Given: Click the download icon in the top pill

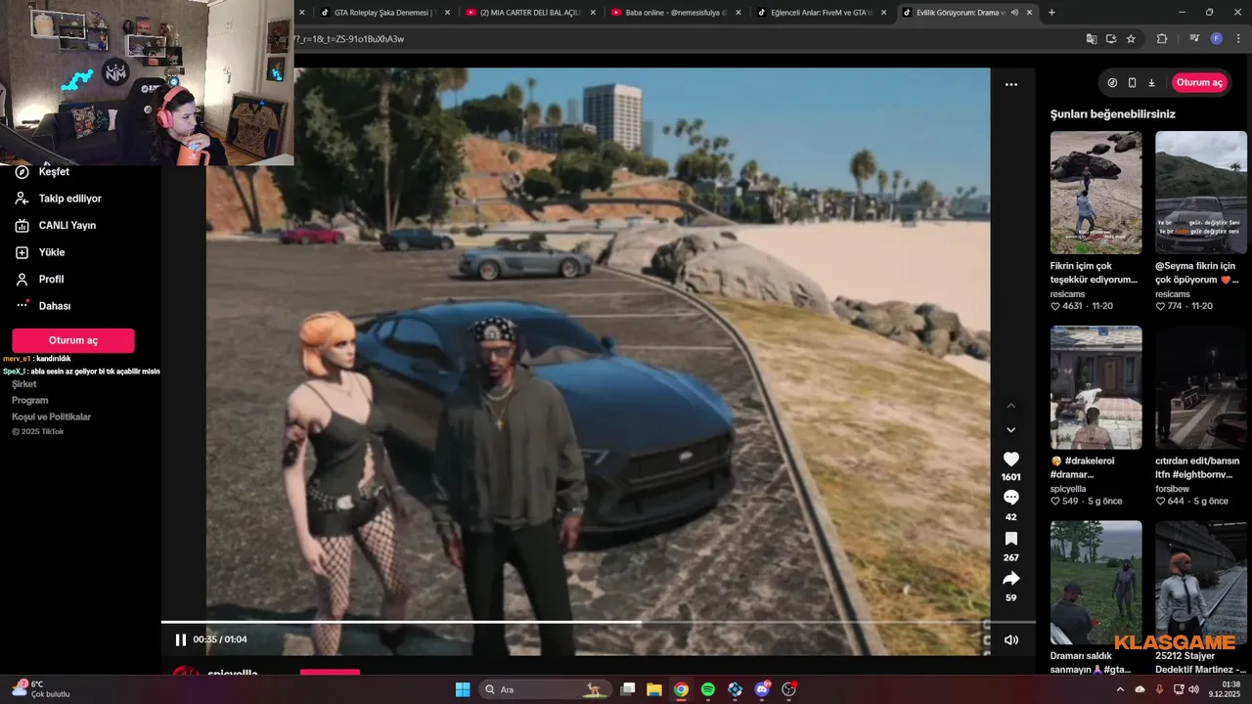Looking at the screenshot, I should point(1151,83).
